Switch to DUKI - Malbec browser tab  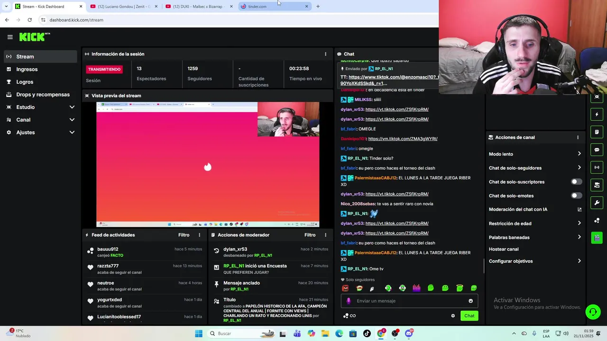(x=198, y=6)
